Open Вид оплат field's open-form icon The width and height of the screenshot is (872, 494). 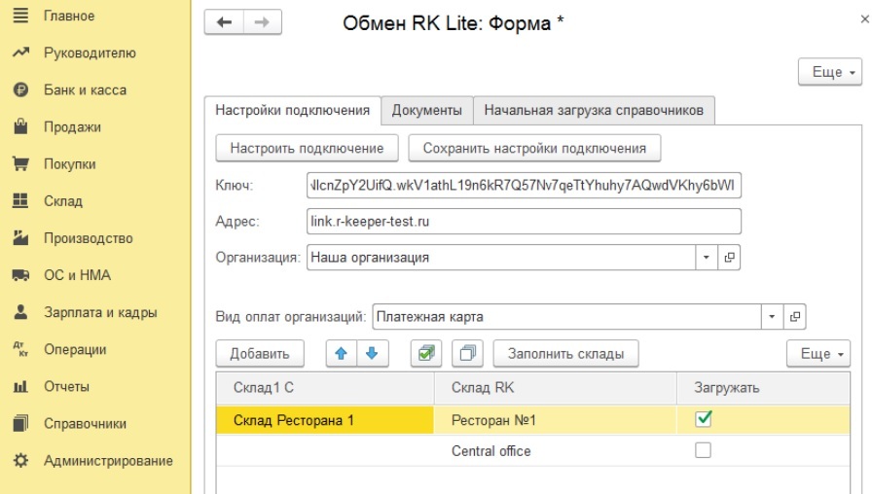point(795,316)
